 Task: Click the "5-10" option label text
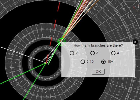point(90,62)
